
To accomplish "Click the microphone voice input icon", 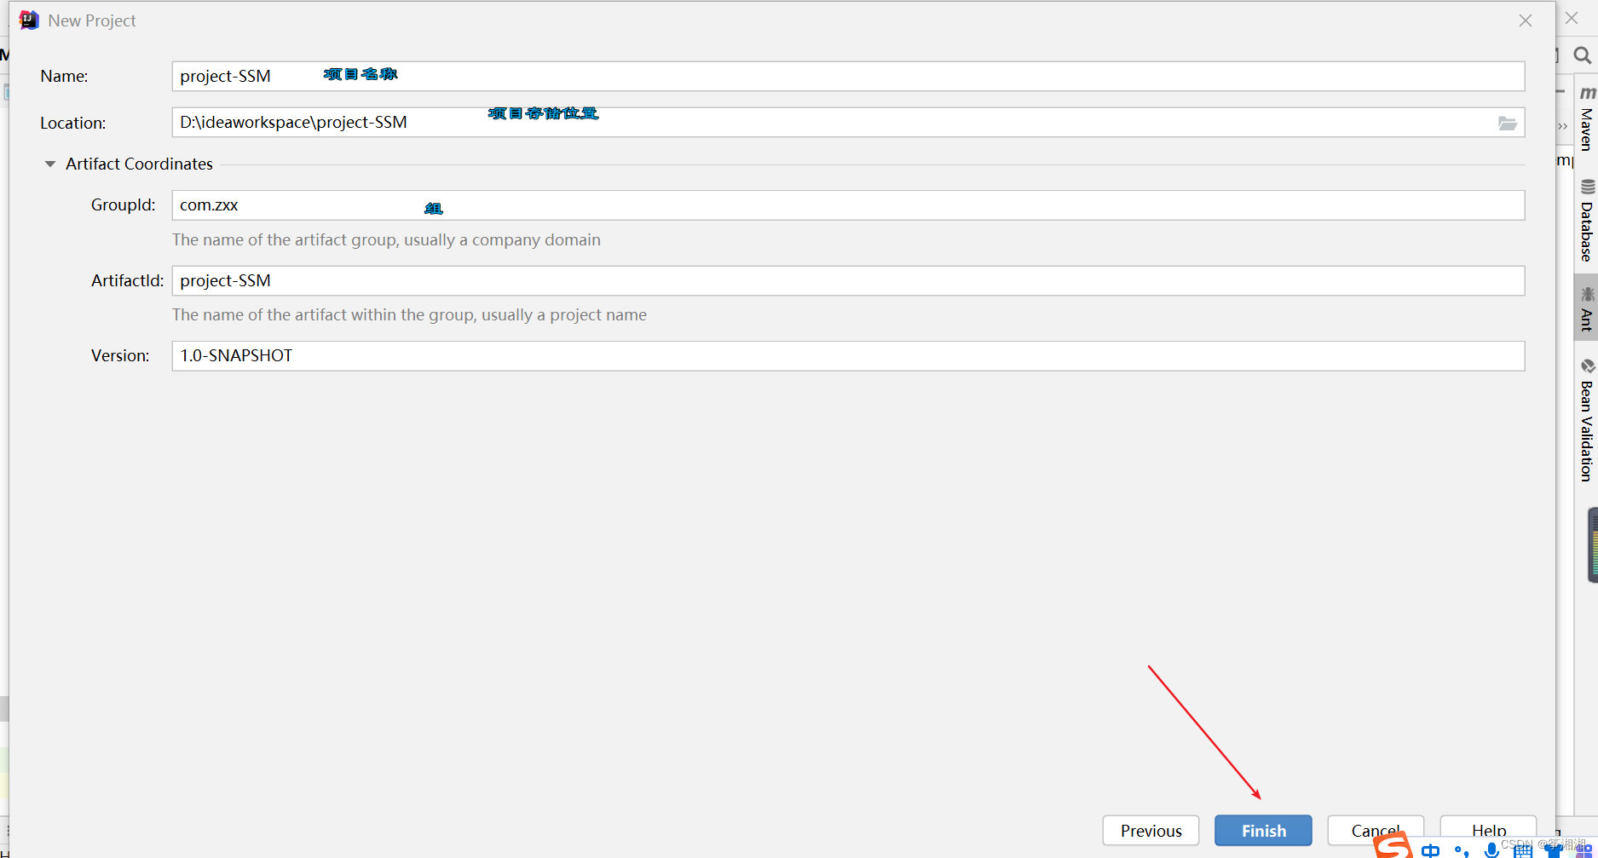I will click(x=1491, y=850).
